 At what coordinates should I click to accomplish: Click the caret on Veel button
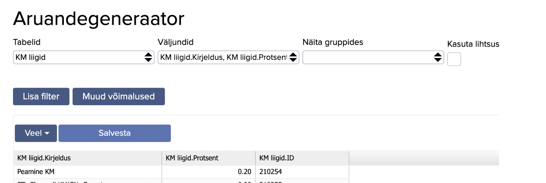coord(47,133)
